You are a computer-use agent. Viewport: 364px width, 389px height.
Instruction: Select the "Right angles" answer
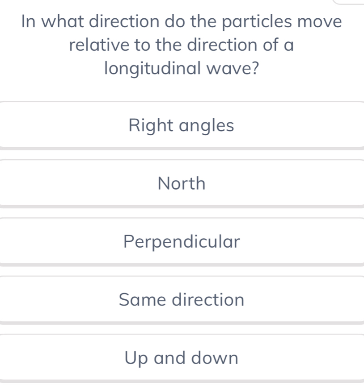[181, 125]
